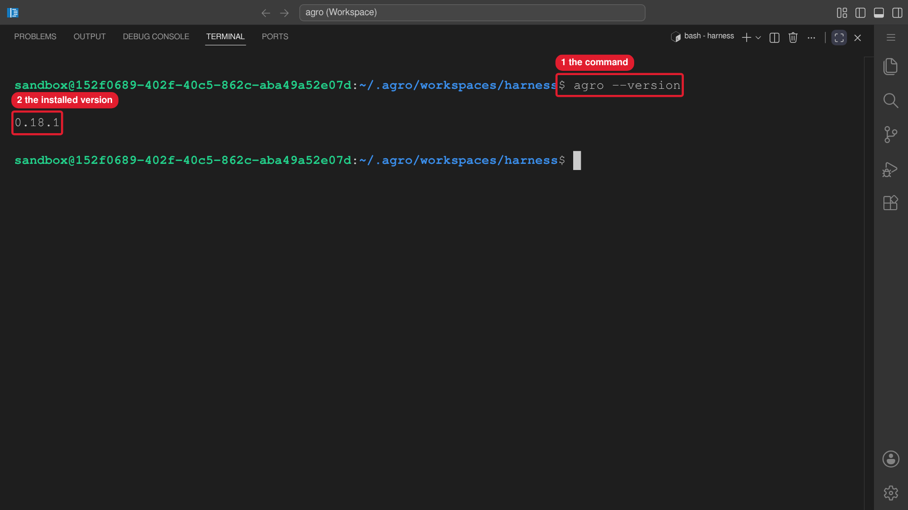Click the agro (Workspace) command center
Screen dimensions: 908x510
[472, 13]
